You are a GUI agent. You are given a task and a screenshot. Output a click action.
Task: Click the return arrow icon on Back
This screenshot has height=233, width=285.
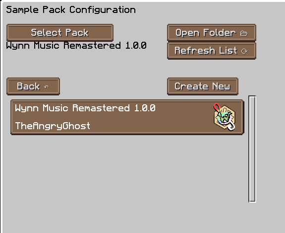tap(47, 87)
